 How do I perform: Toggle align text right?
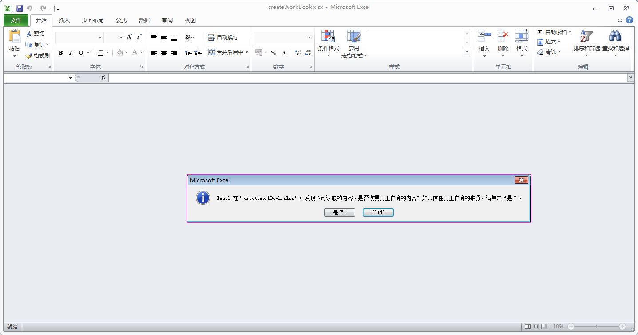point(174,52)
